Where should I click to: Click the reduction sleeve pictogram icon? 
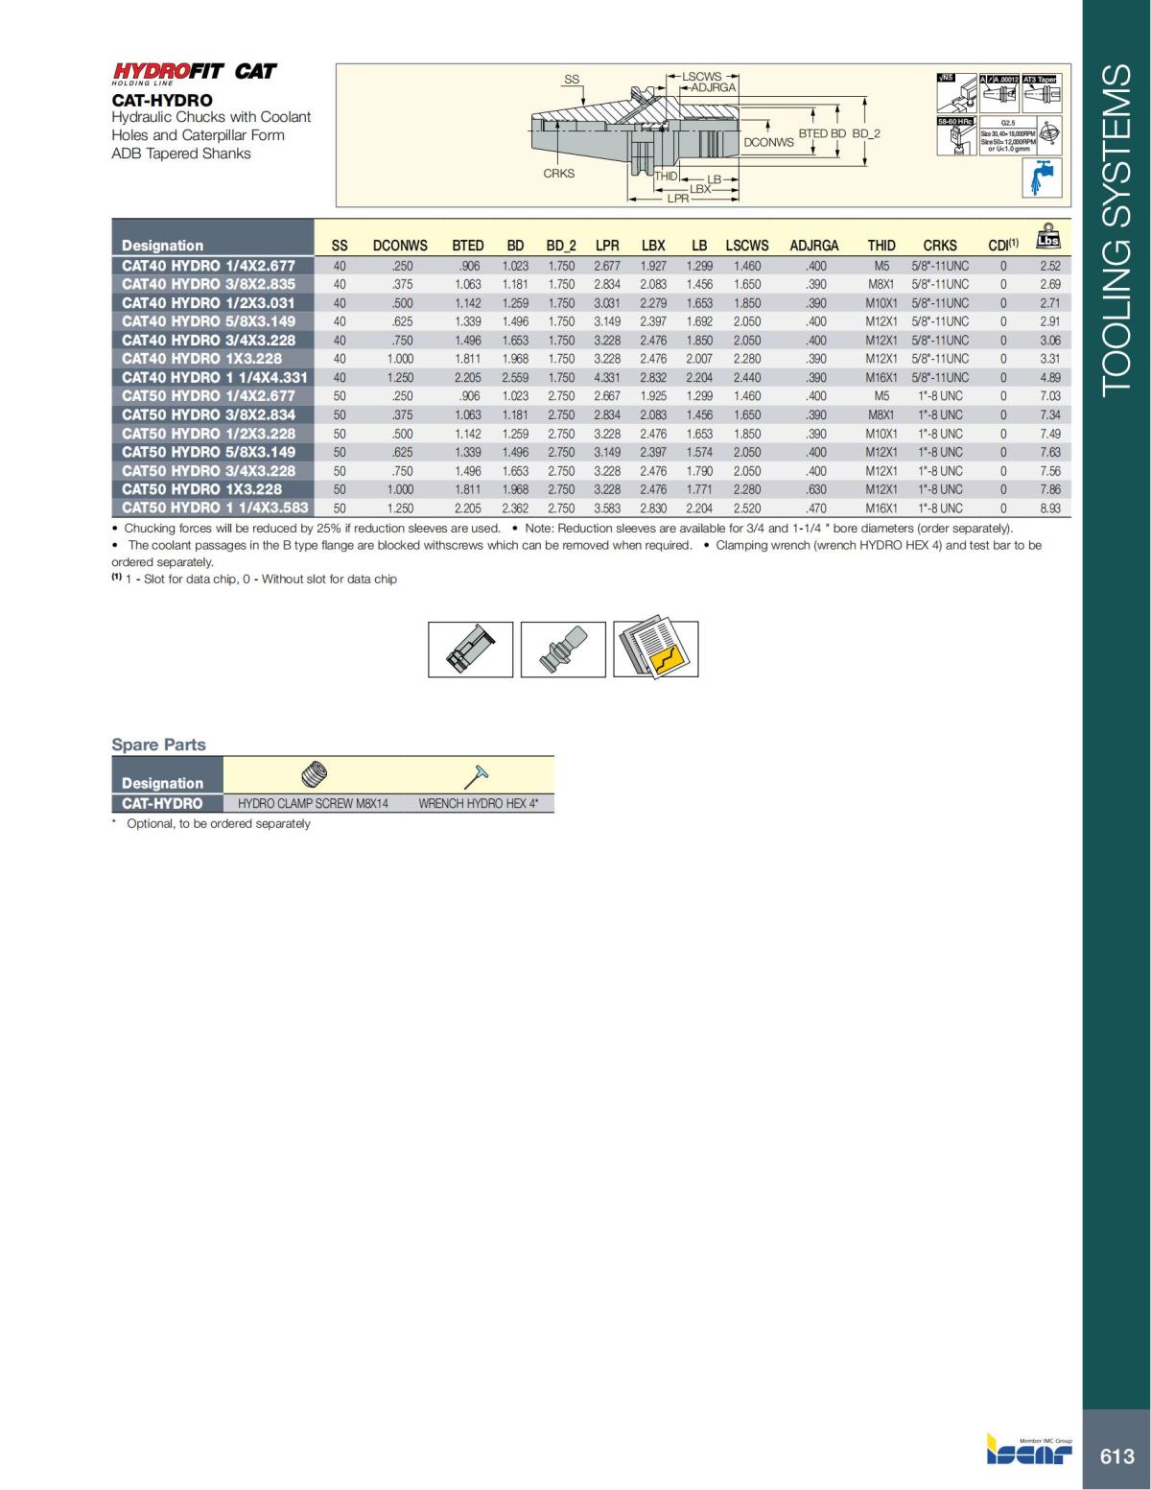[468, 650]
